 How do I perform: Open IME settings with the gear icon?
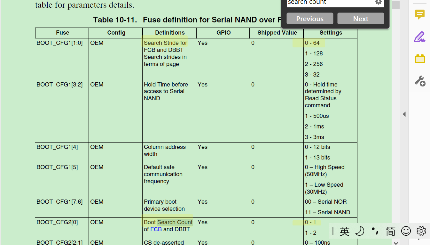point(421,231)
